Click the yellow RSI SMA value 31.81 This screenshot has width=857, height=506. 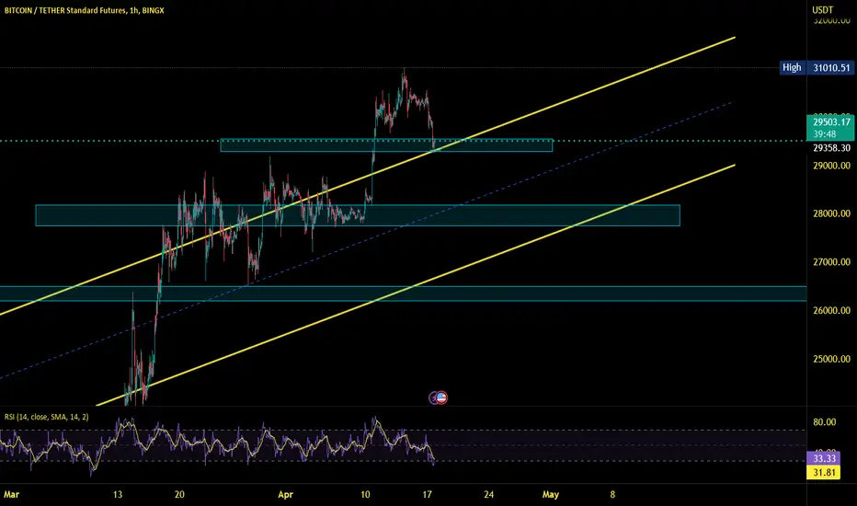point(824,472)
